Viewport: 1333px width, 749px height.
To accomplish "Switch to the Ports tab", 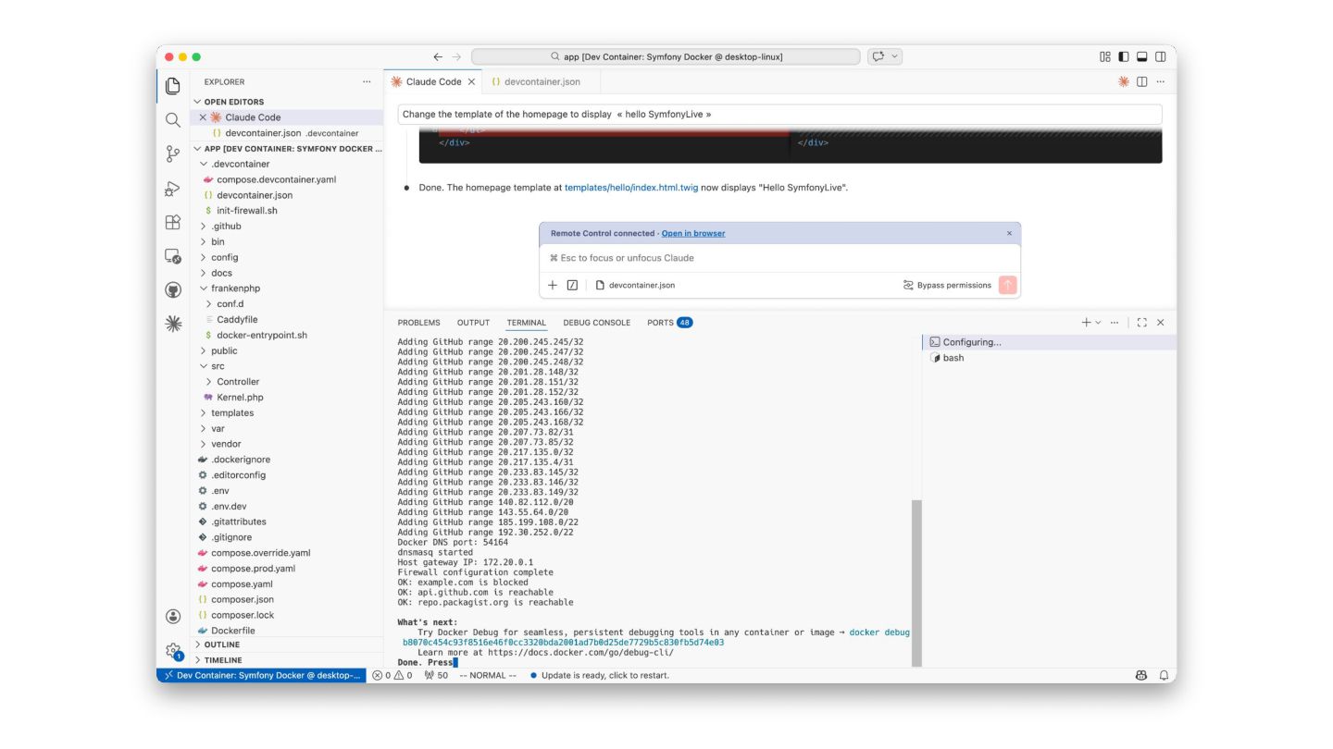I will click(669, 323).
